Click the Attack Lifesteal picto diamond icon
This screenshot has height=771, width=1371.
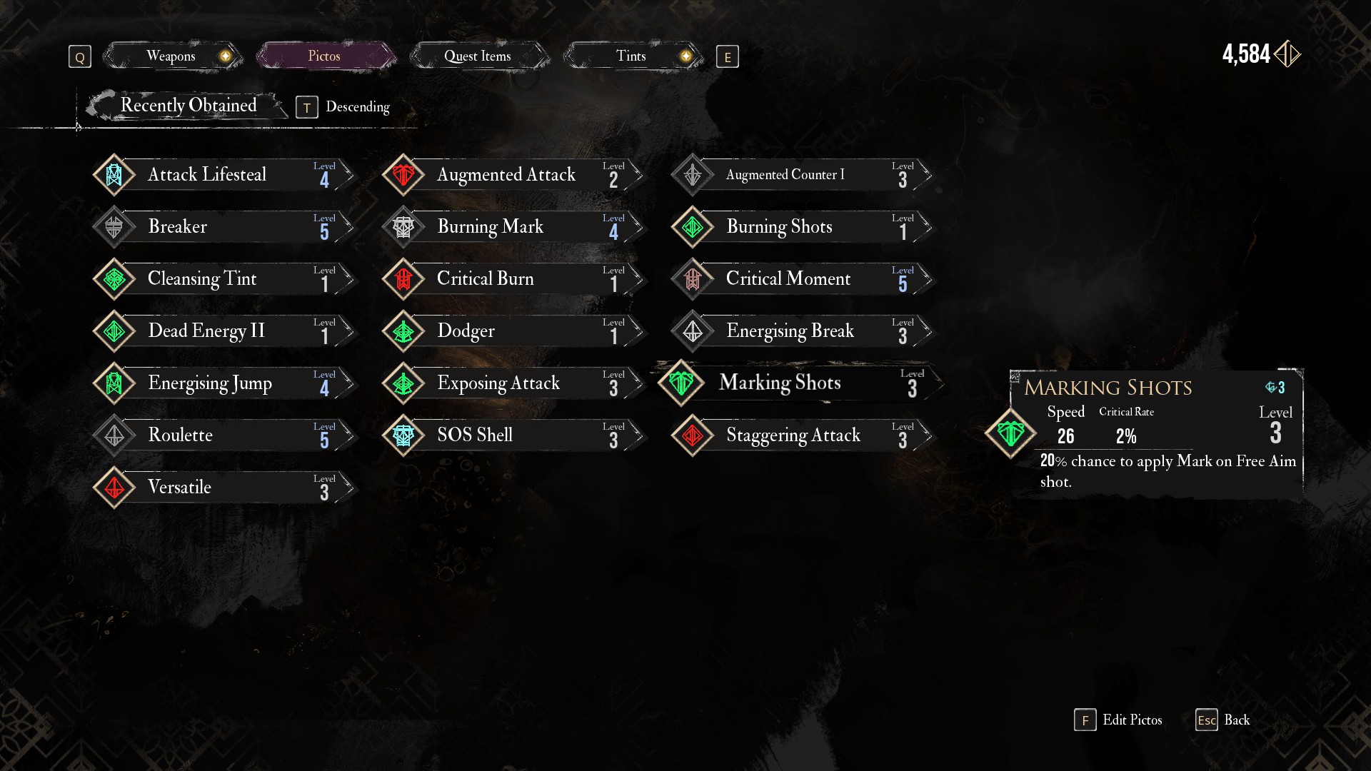click(x=114, y=175)
